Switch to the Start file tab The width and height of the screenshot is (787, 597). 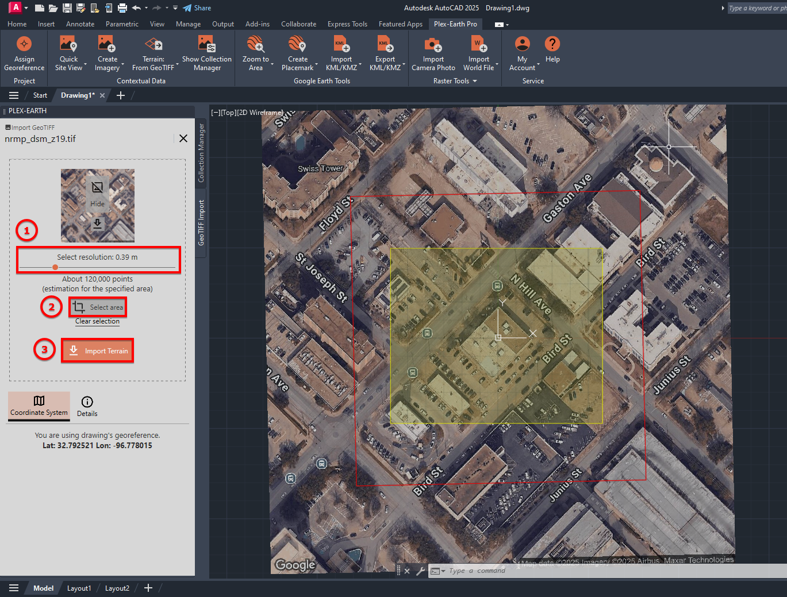tap(40, 95)
